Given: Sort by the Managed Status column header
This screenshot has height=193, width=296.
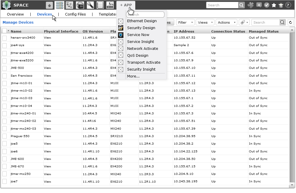Looking at the screenshot, I should click(x=264, y=31).
